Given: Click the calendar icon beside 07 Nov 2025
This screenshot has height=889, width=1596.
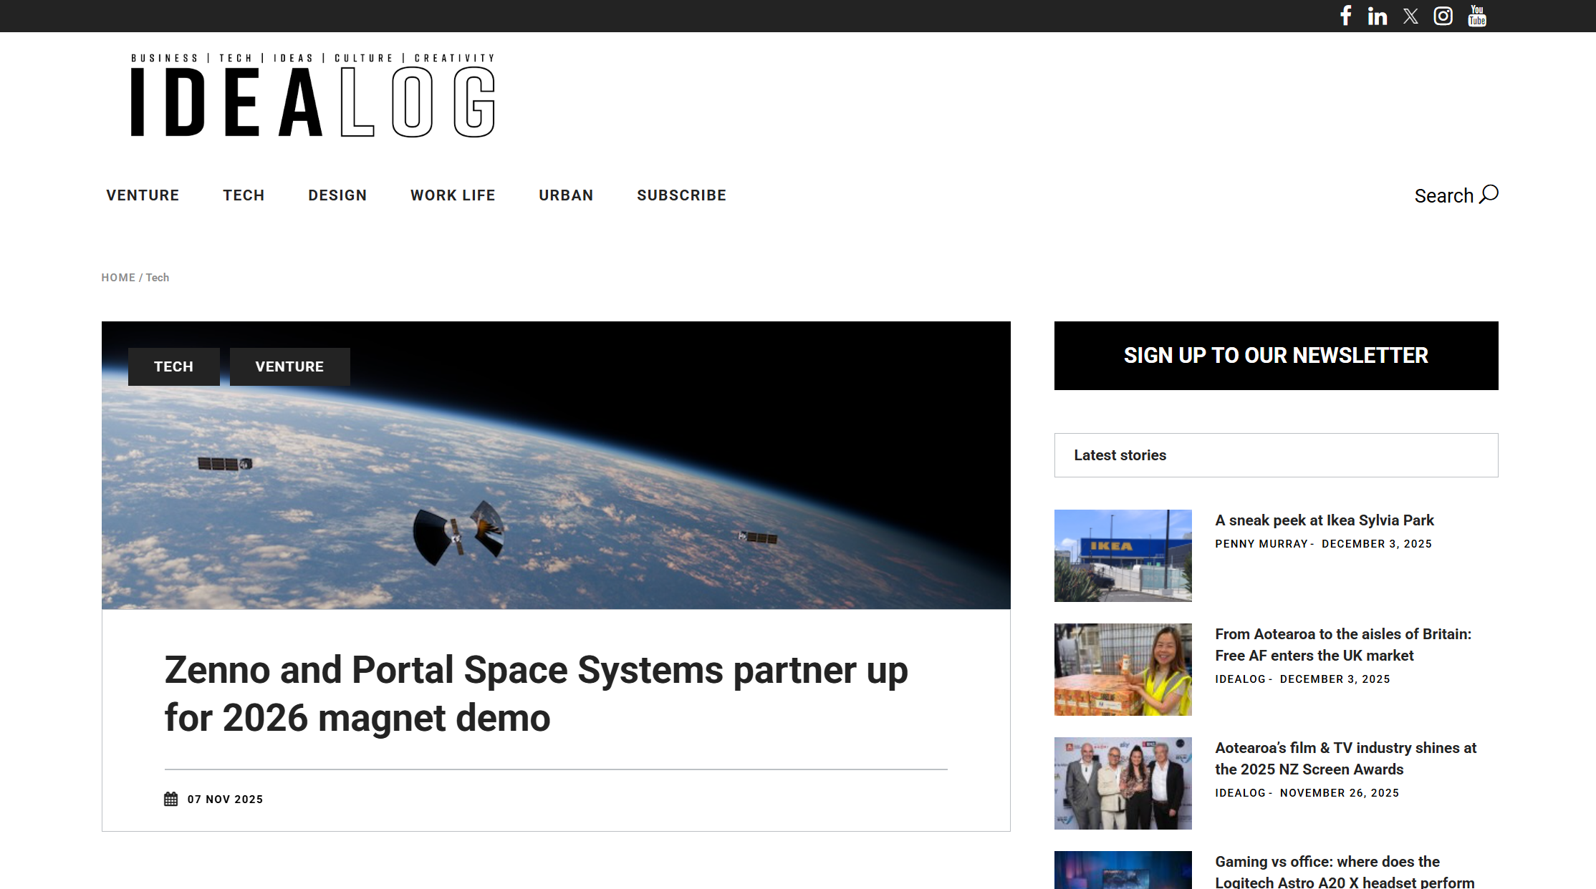Looking at the screenshot, I should pyautogui.click(x=170, y=799).
